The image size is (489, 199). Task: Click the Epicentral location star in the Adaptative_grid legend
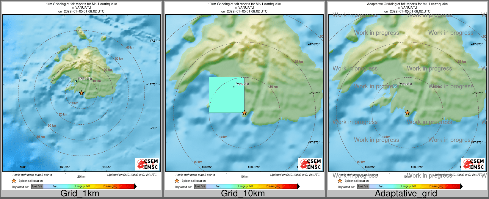pyautogui.click(x=340, y=181)
